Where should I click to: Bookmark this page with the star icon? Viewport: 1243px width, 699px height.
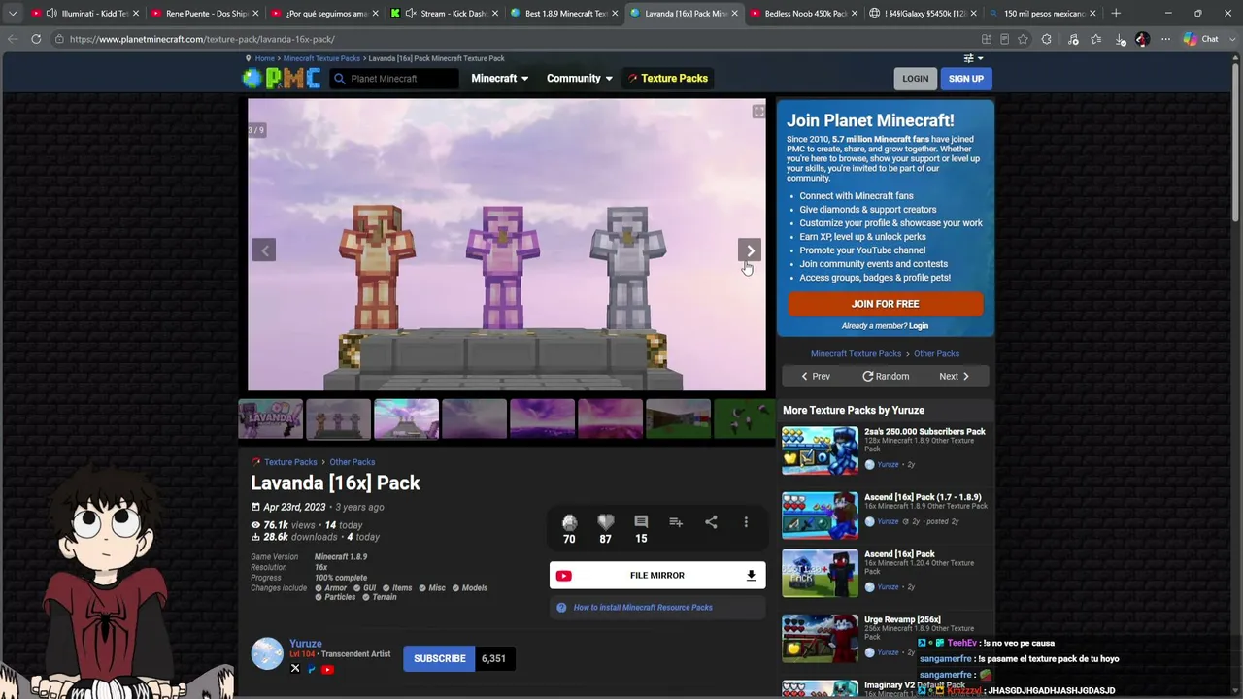tap(1023, 39)
